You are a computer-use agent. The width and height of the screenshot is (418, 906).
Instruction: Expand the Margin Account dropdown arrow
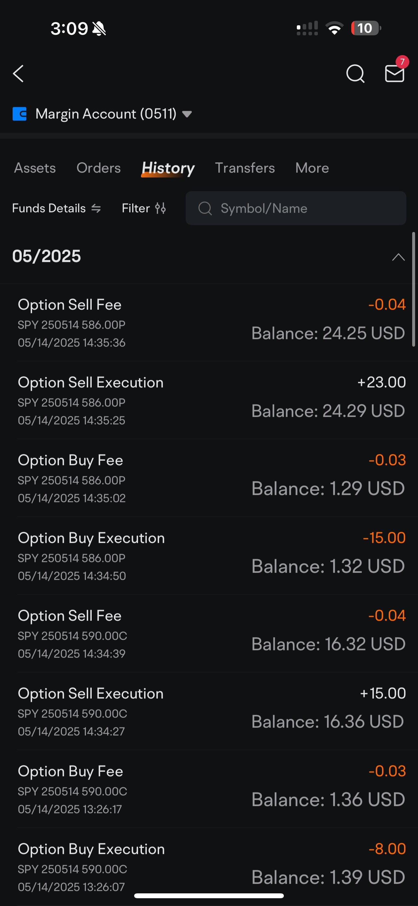click(x=187, y=114)
